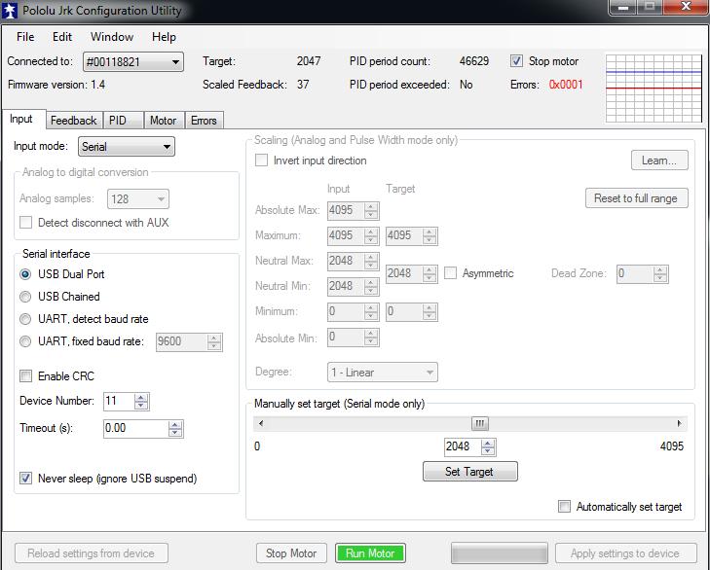Image resolution: width=710 pixels, height=570 pixels.
Task: Click the left arrow of target scrollbar
Action: [x=261, y=423]
